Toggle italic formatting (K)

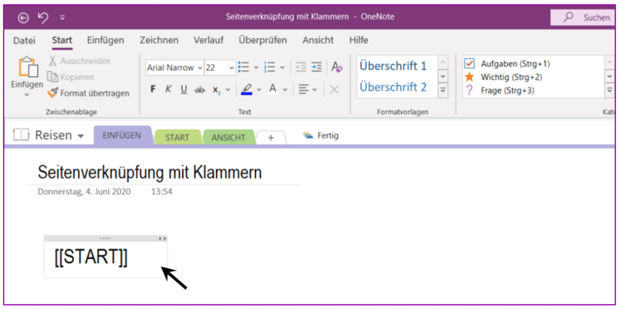pyautogui.click(x=168, y=89)
